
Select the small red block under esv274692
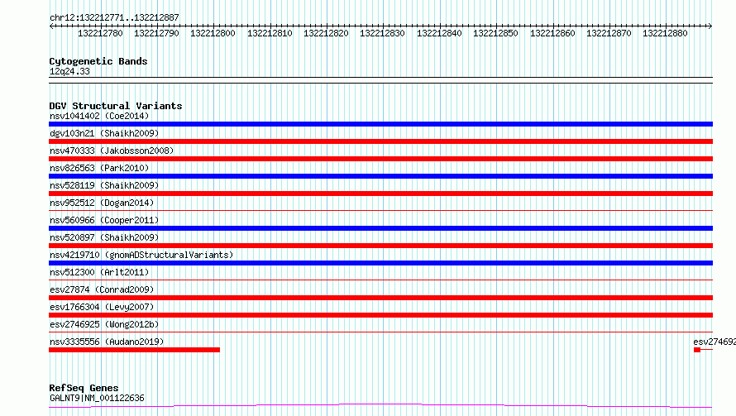(697, 350)
